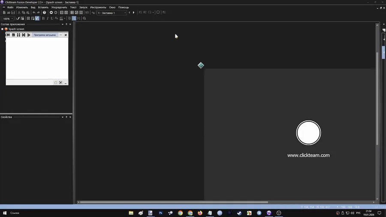Open the Состав приложения panel menu arrow

tap(63, 24)
